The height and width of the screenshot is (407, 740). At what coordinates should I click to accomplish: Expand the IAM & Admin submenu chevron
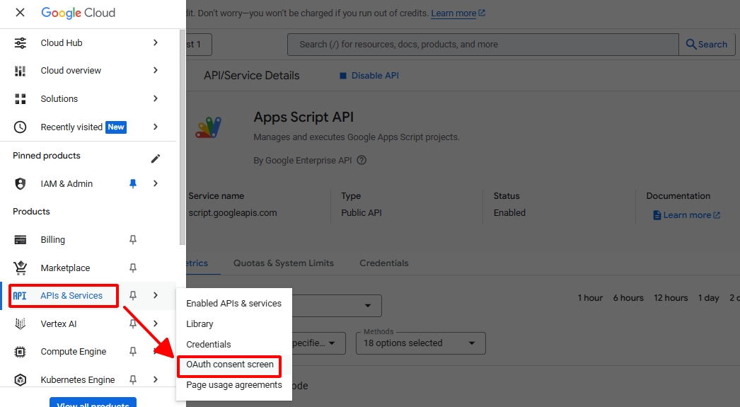155,183
